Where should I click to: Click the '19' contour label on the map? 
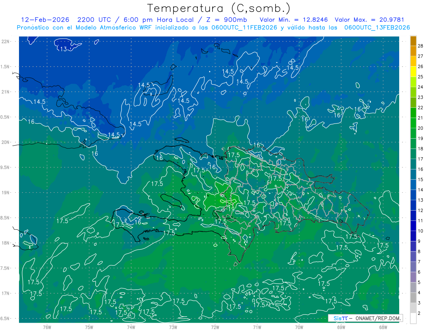click(231, 209)
